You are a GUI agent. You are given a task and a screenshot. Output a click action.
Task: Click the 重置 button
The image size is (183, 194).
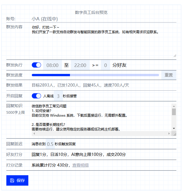[169, 75]
